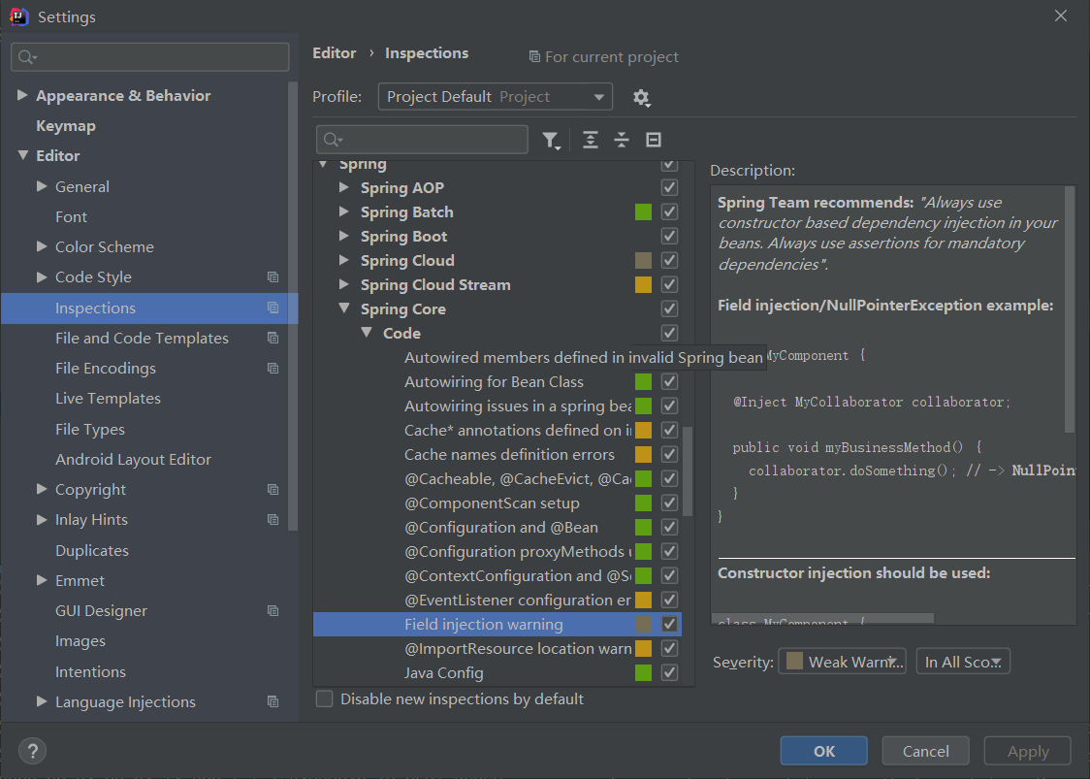Reset to empty inspections icon
Viewport: 1090px width, 779px height.
click(654, 140)
